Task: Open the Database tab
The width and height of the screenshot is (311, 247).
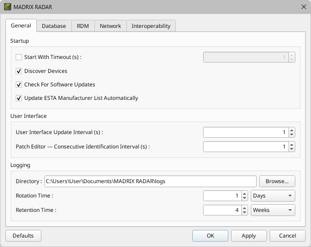Action: click(54, 26)
